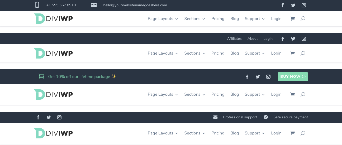Open Facebook icon in fourth top bar
The height and width of the screenshot is (145, 342).
(38, 117)
